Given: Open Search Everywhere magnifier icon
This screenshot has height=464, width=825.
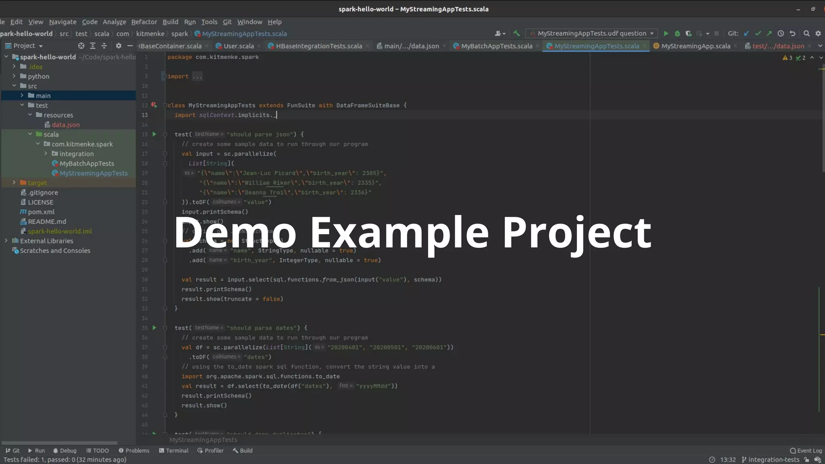Looking at the screenshot, I should click(806, 33).
